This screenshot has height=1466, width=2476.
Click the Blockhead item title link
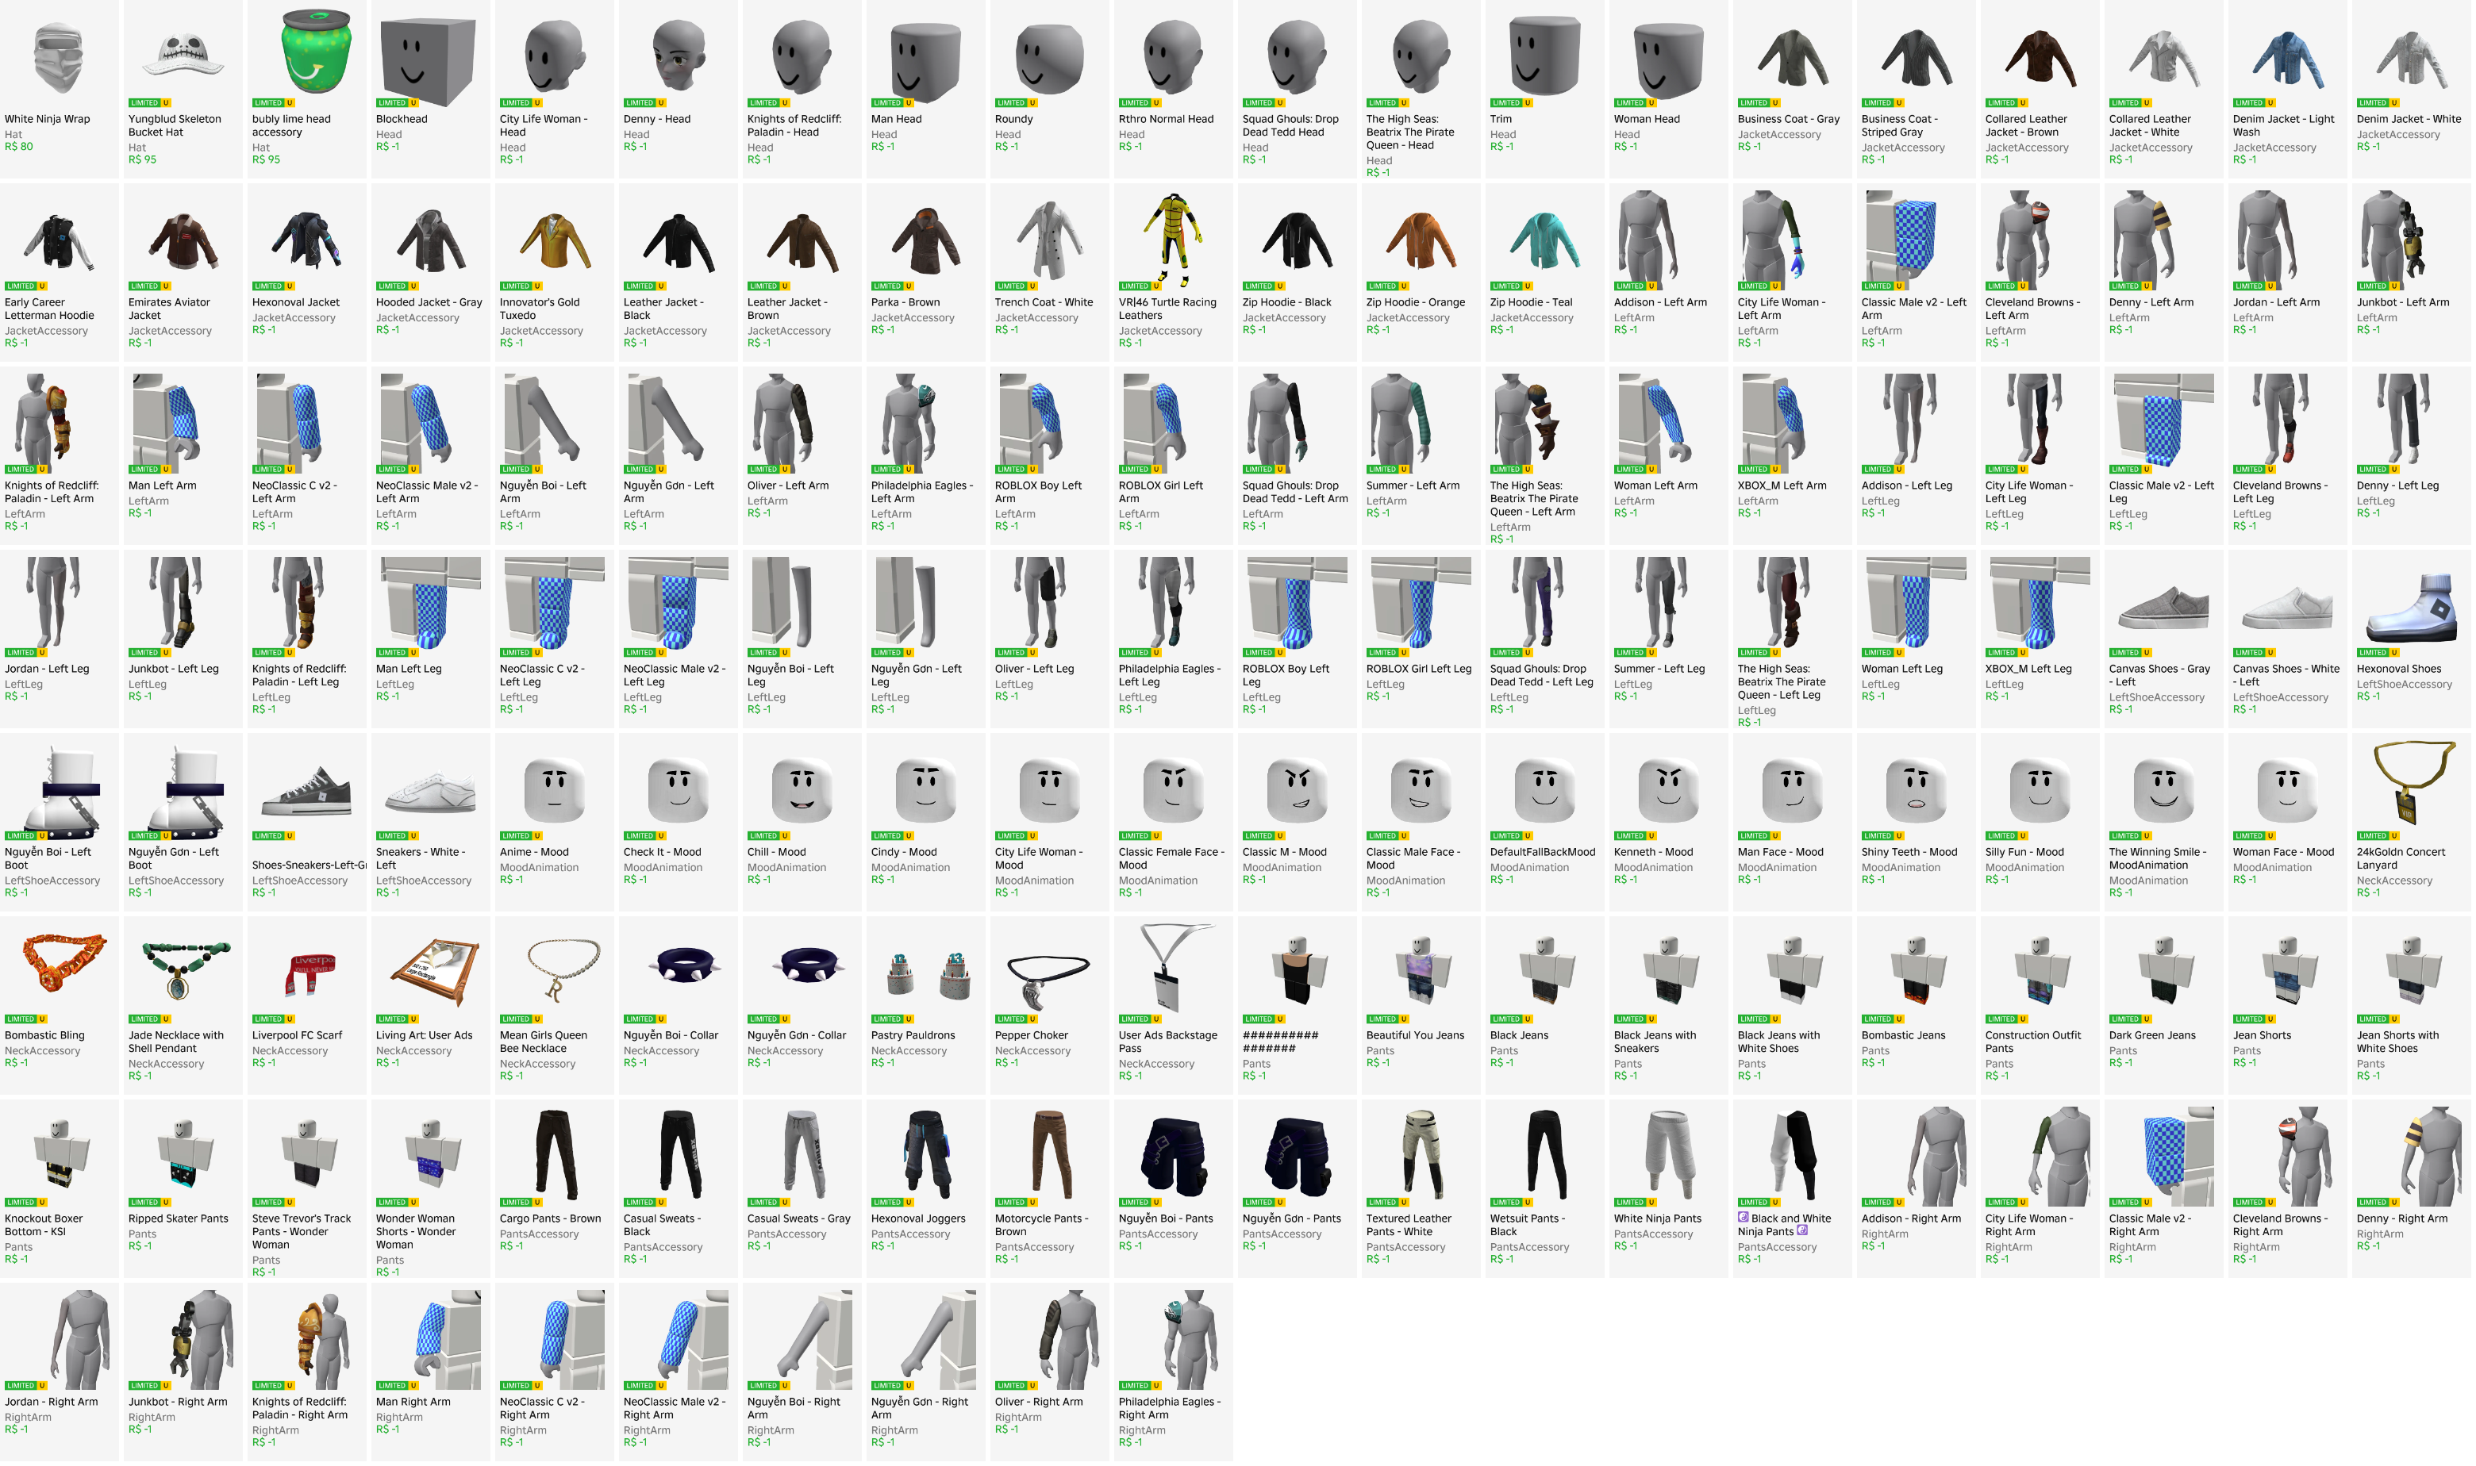[x=401, y=120]
